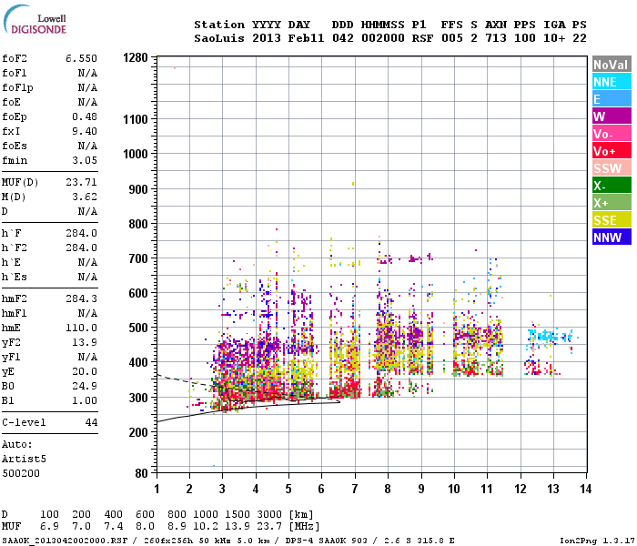
Task: Click the hmE value 110.0
Action: click(x=81, y=328)
